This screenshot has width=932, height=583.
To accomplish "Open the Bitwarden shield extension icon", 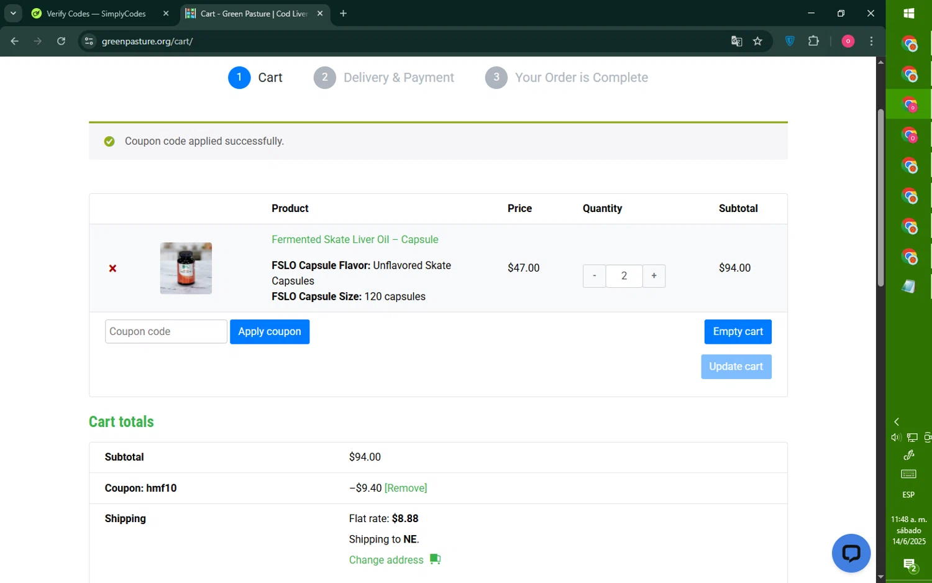I will coord(790,41).
